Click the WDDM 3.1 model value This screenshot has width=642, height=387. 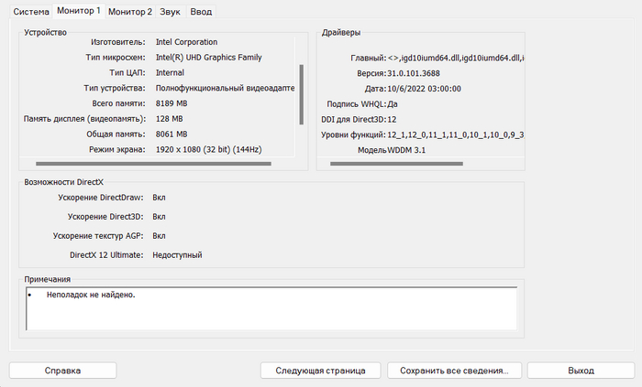[406, 150]
